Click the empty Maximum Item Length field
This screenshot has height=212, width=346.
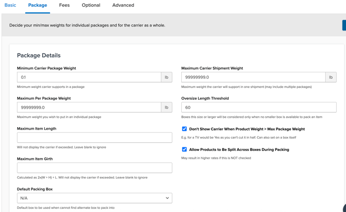95,138
